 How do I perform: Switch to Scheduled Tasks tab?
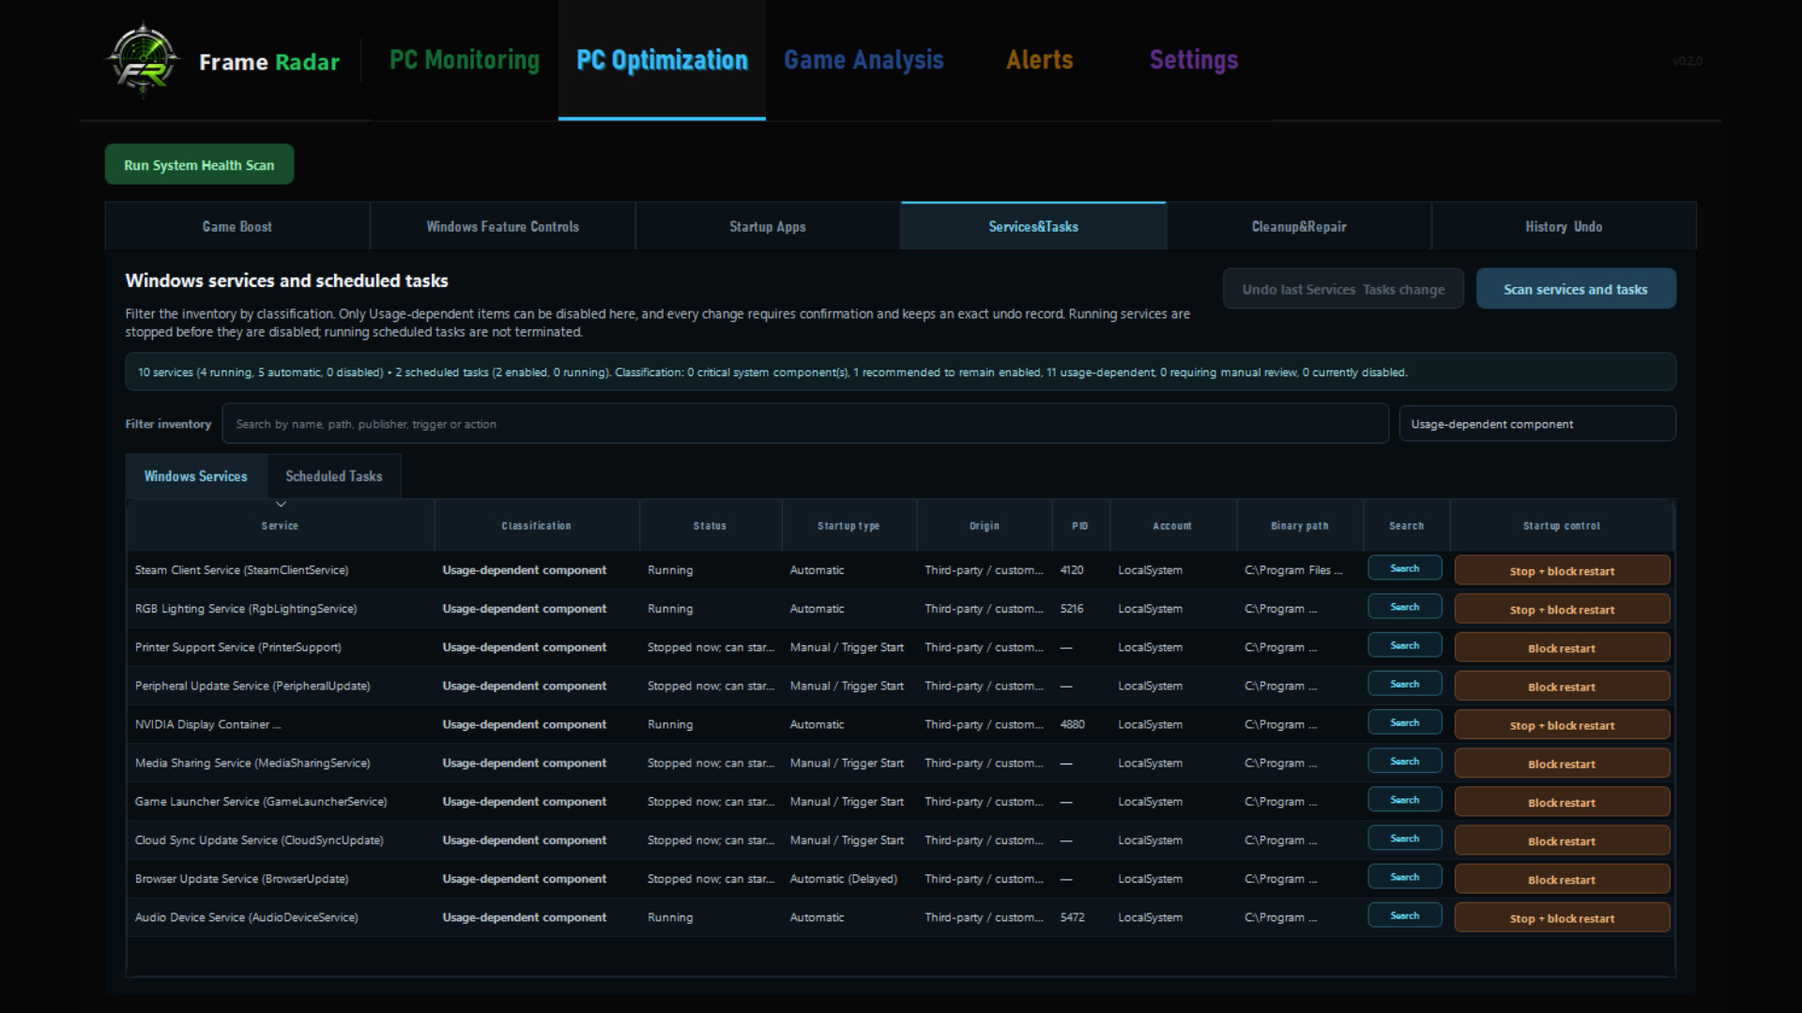[x=334, y=476]
